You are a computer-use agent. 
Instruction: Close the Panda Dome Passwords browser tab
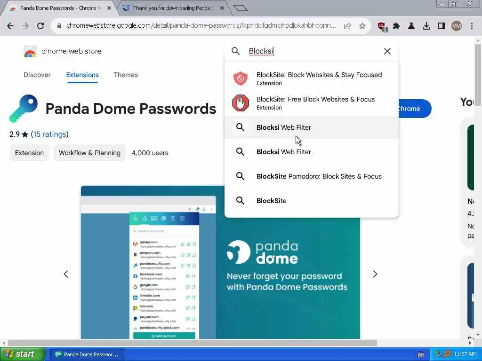tap(109, 8)
